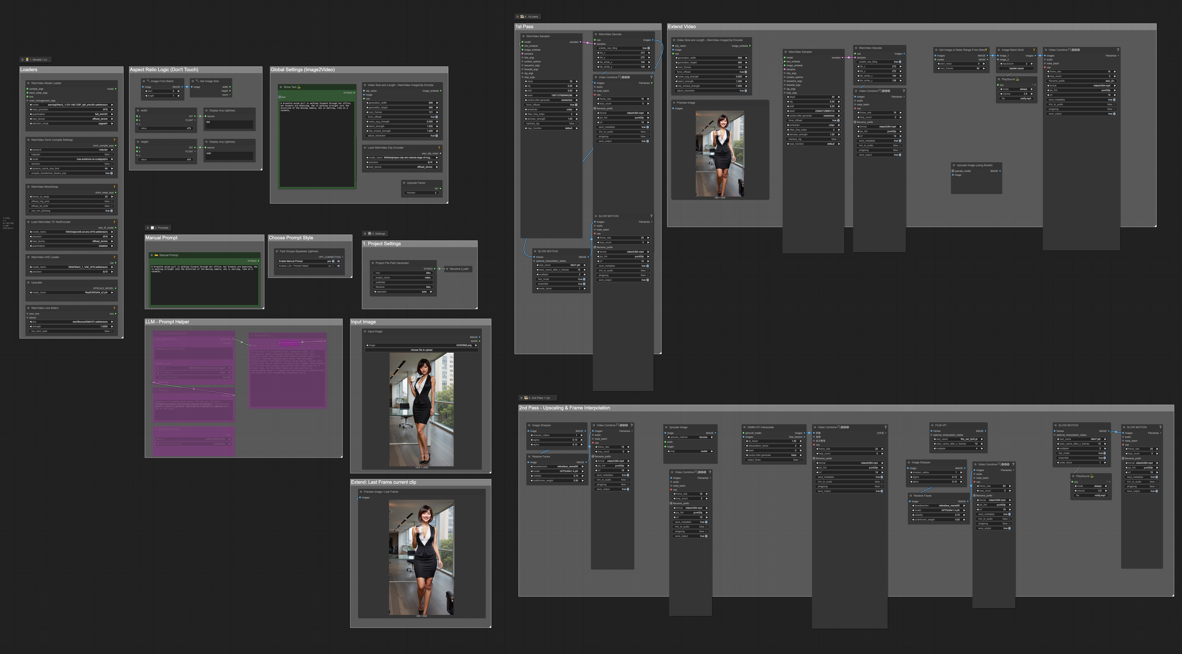The width and height of the screenshot is (1182, 654).
Task: Collapse the PlaySound node in Extend Video group
Action: pyautogui.click(x=998, y=79)
